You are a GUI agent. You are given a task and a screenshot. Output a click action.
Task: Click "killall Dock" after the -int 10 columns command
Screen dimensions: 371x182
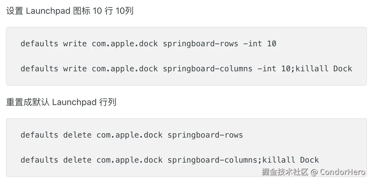point(324,68)
